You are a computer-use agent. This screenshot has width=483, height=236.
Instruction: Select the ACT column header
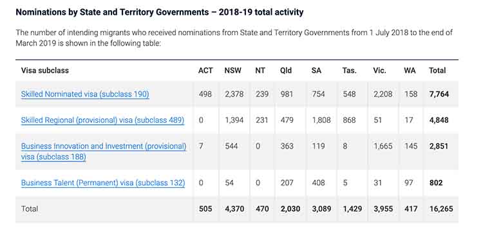coord(205,71)
